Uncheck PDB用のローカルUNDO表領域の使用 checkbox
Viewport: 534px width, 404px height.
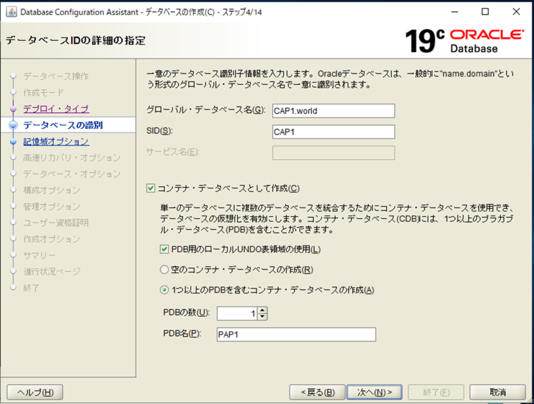tap(165, 249)
